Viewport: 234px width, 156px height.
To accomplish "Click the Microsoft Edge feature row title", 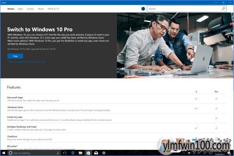I will click(15, 97).
